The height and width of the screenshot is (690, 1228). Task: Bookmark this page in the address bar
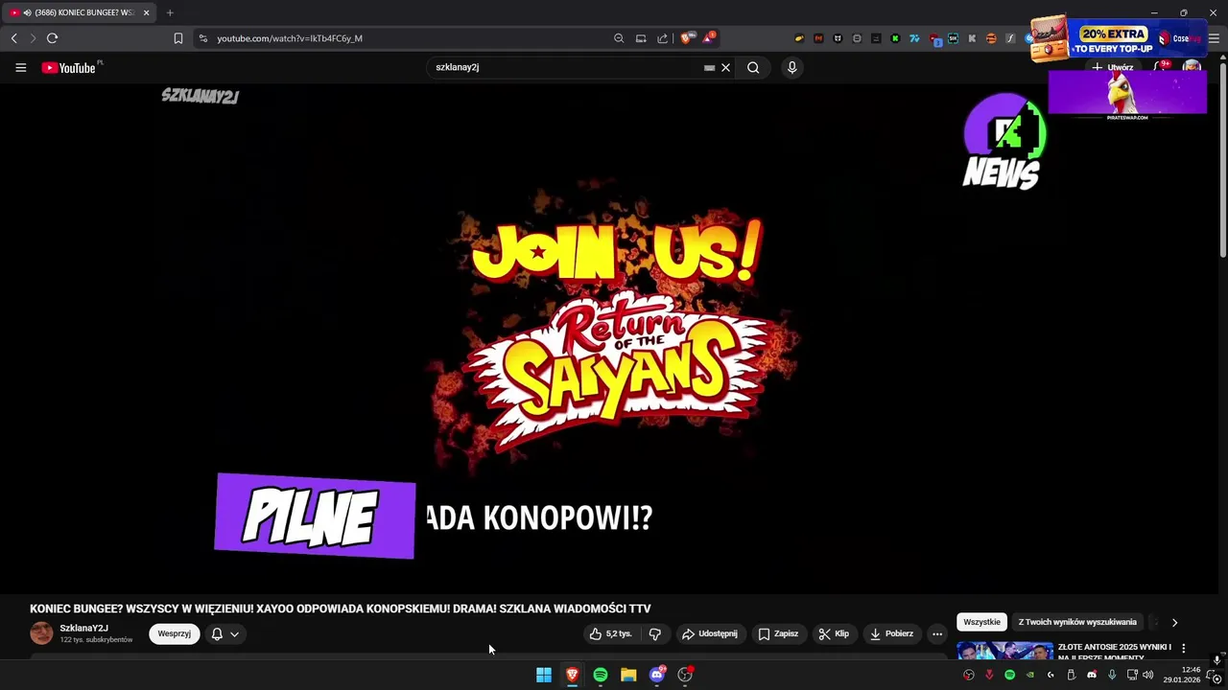(177, 38)
